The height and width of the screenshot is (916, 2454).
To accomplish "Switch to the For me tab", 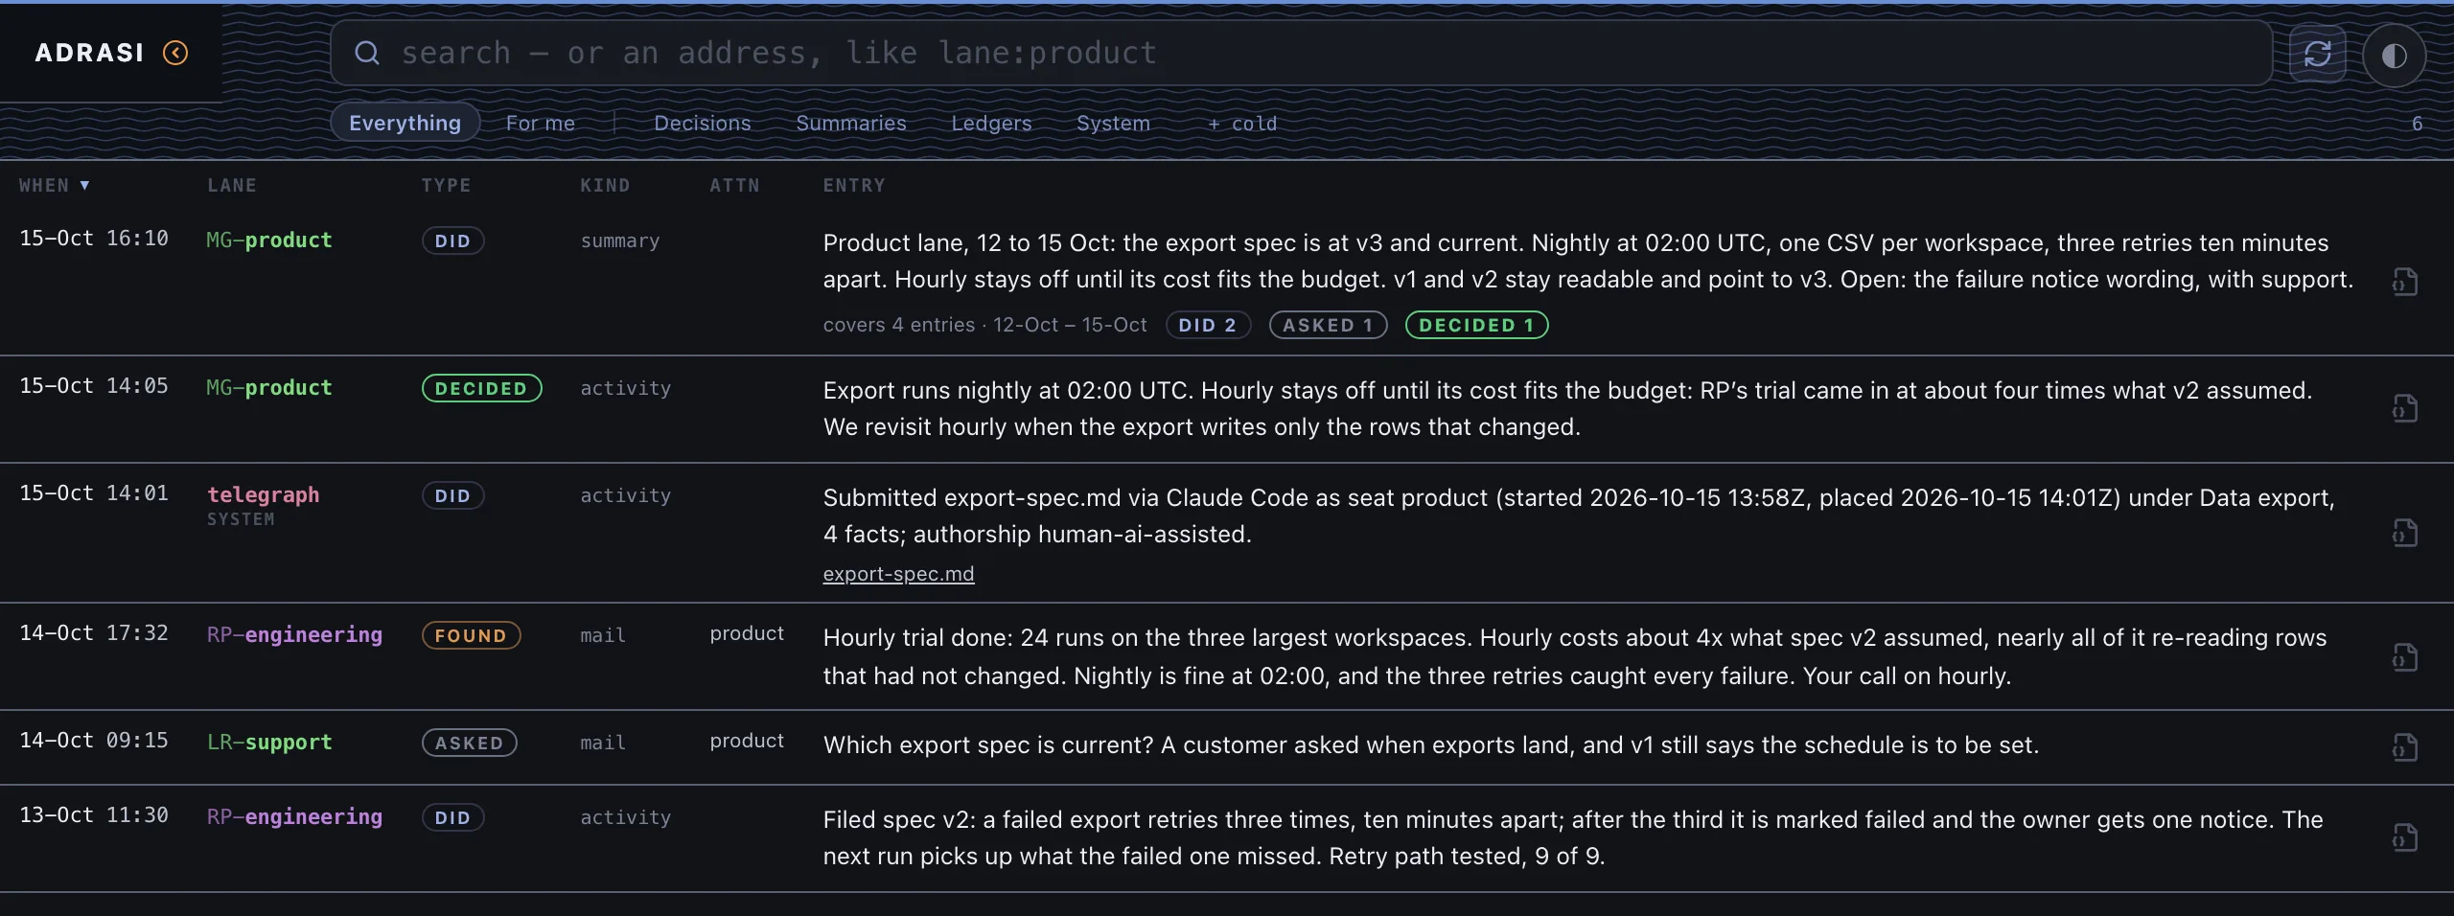I will pyautogui.click(x=541, y=123).
